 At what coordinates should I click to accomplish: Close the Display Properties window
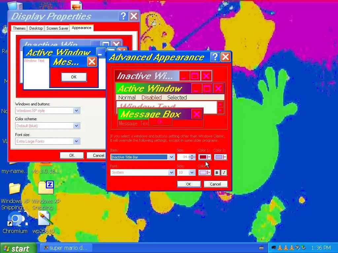(x=134, y=16)
